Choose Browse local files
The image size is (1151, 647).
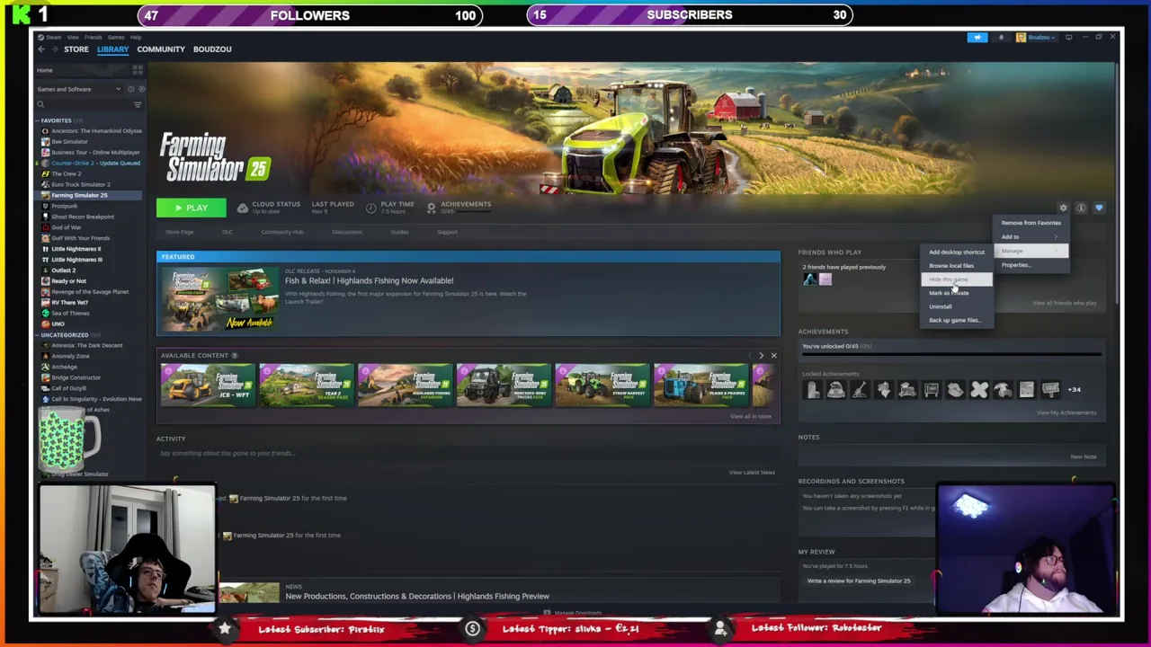[x=957, y=266]
